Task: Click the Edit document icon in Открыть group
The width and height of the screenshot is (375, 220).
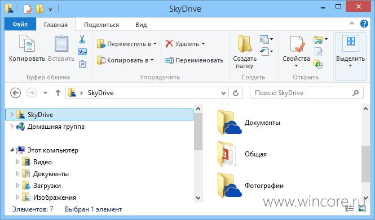Action: [x=318, y=52]
